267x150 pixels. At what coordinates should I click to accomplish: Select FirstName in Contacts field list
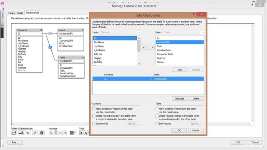pos(115,42)
